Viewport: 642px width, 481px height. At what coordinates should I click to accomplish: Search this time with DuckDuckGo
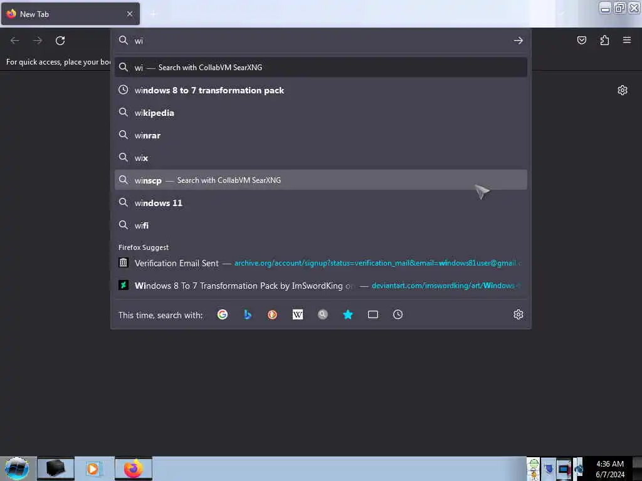(x=272, y=314)
